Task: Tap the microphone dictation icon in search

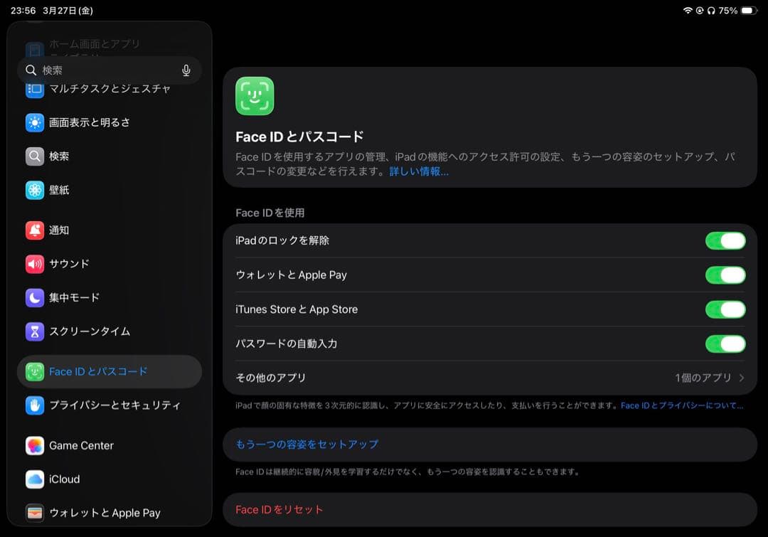Action: point(186,70)
